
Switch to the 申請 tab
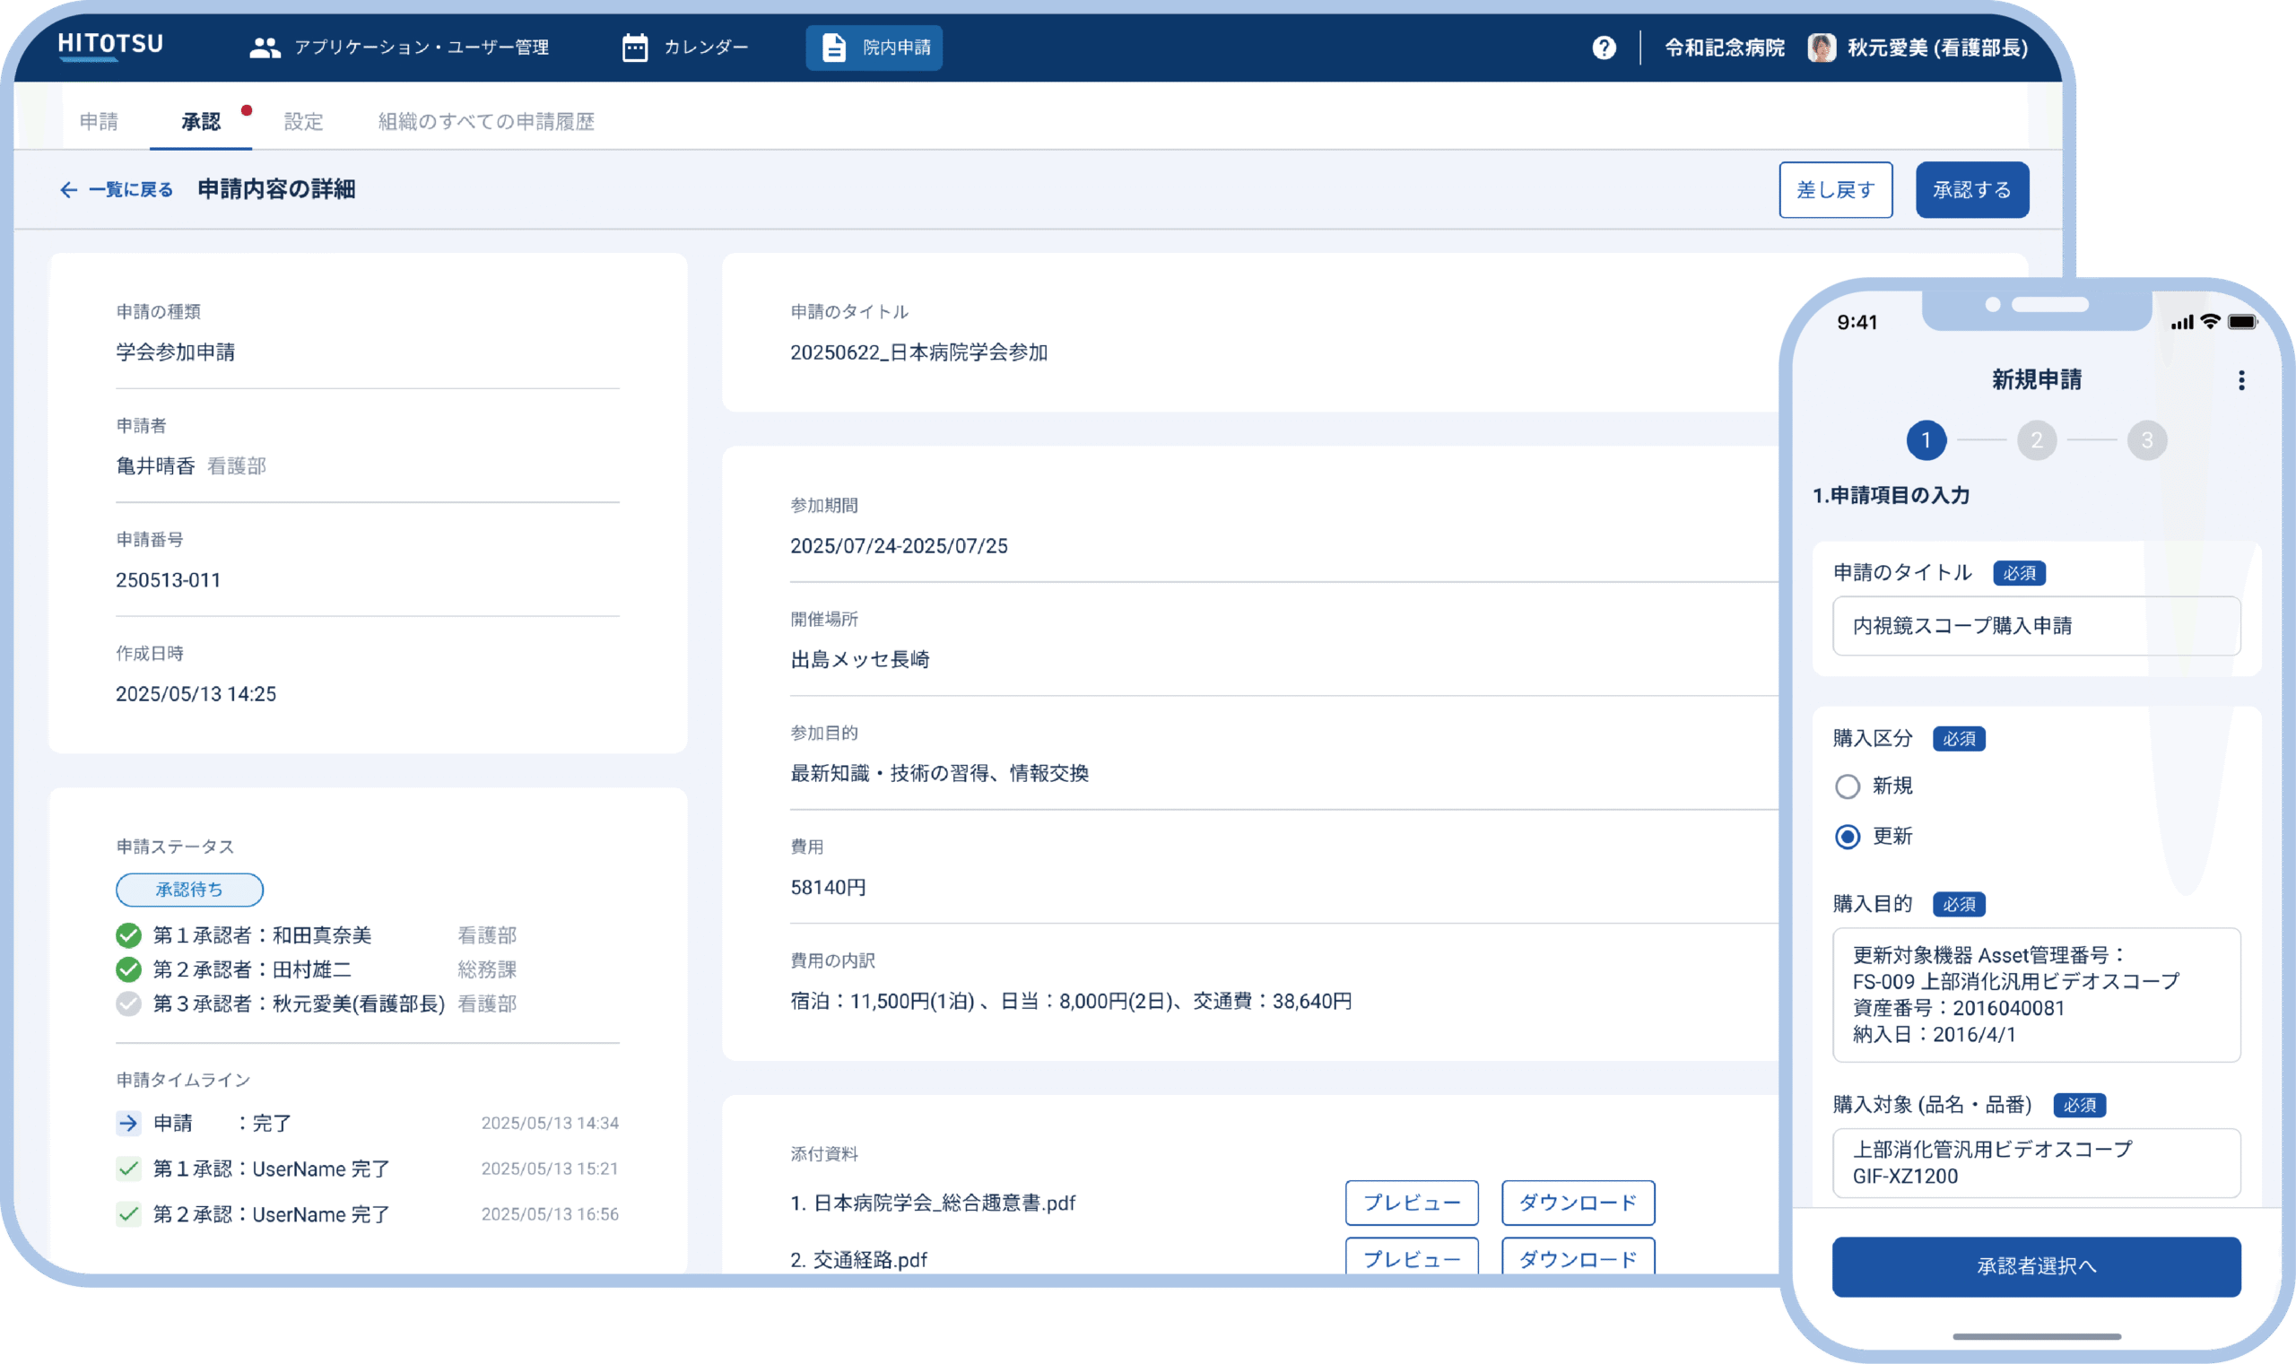tap(99, 121)
